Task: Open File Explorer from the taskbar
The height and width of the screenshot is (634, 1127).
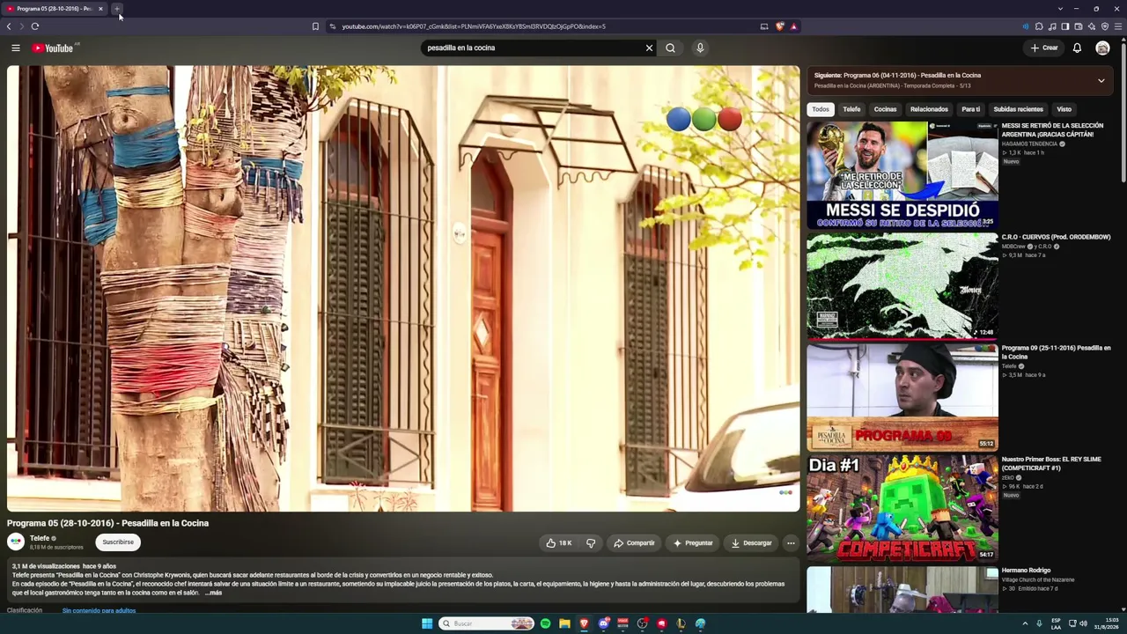Action: click(564, 623)
